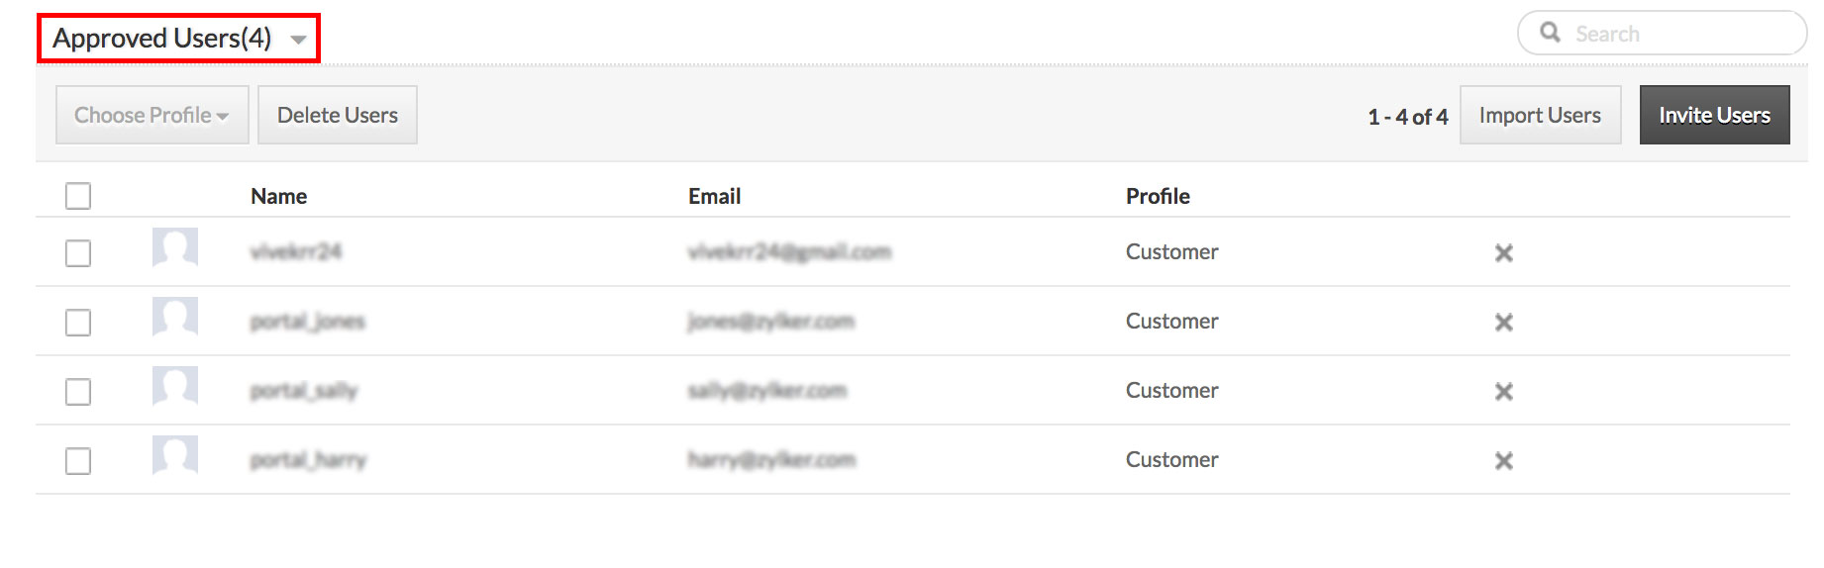The height and width of the screenshot is (568, 1824).
Task: Check the box for vivekrr24
Action: pos(78,253)
